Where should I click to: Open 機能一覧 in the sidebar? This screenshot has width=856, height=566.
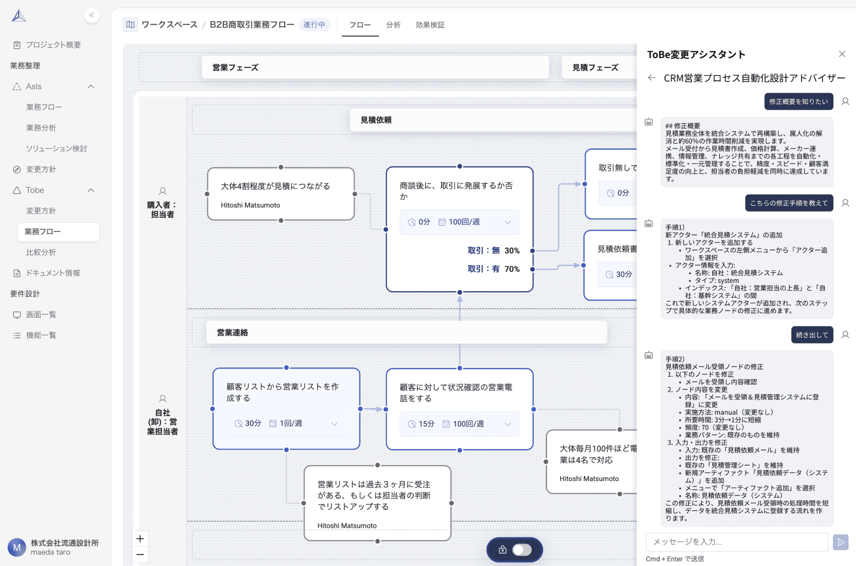(x=41, y=335)
